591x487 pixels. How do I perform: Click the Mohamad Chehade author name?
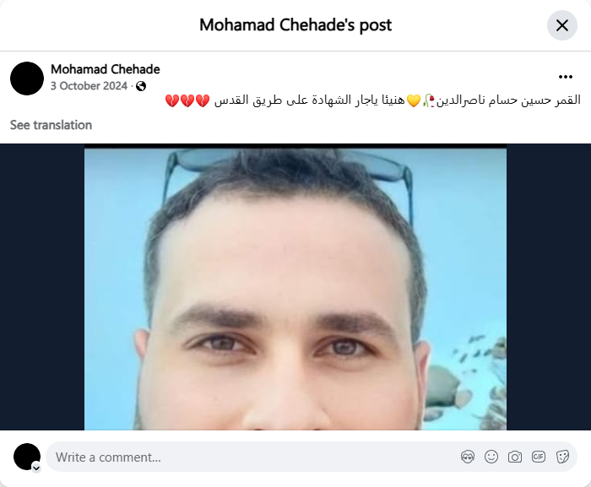(x=106, y=69)
